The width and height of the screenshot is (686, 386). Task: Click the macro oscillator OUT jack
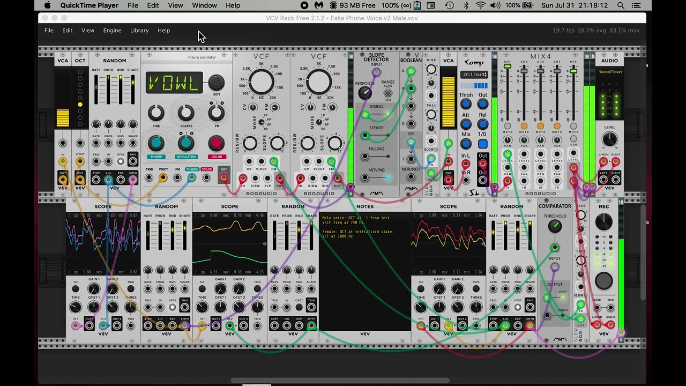click(x=223, y=178)
